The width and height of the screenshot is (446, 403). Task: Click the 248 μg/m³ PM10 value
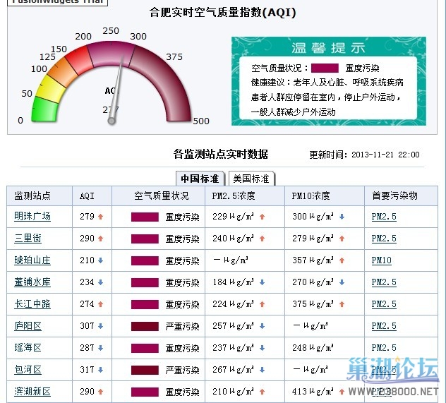click(x=313, y=348)
